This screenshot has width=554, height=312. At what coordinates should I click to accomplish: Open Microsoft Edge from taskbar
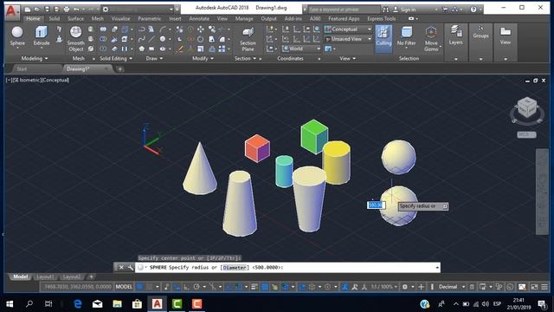click(78, 304)
